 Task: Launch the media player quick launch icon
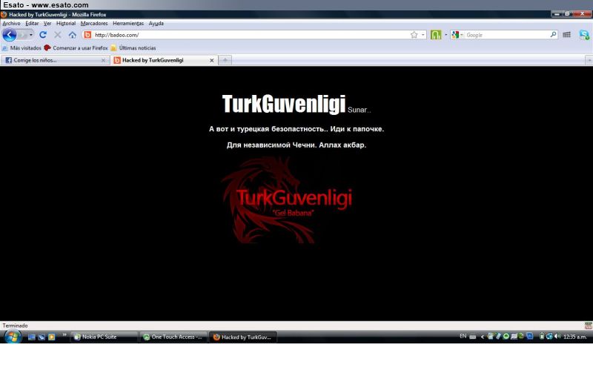[x=52, y=337]
